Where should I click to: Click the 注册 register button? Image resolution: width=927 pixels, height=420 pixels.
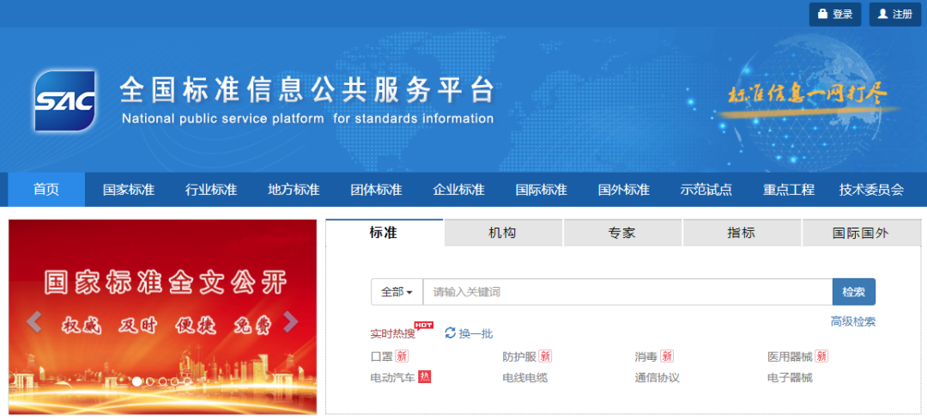(x=895, y=15)
